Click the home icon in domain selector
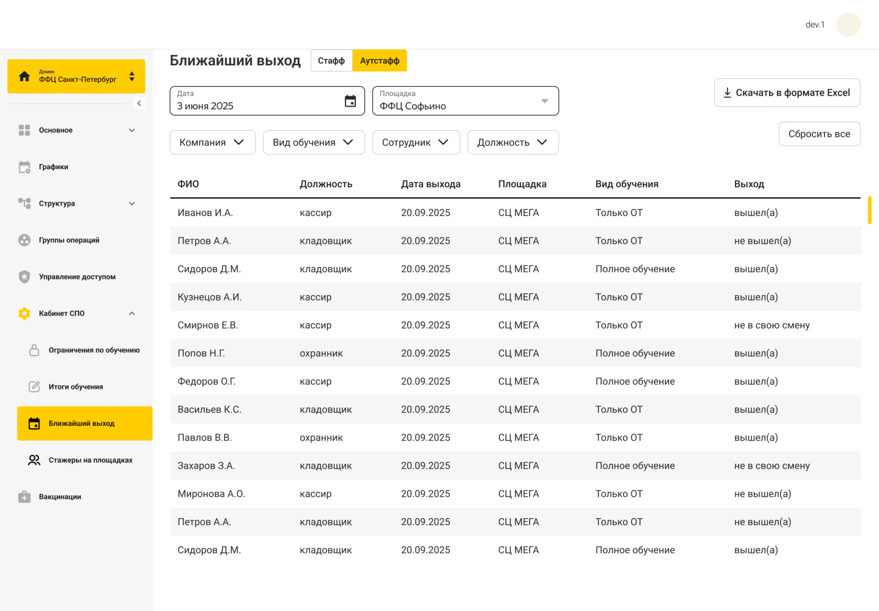 click(x=24, y=76)
